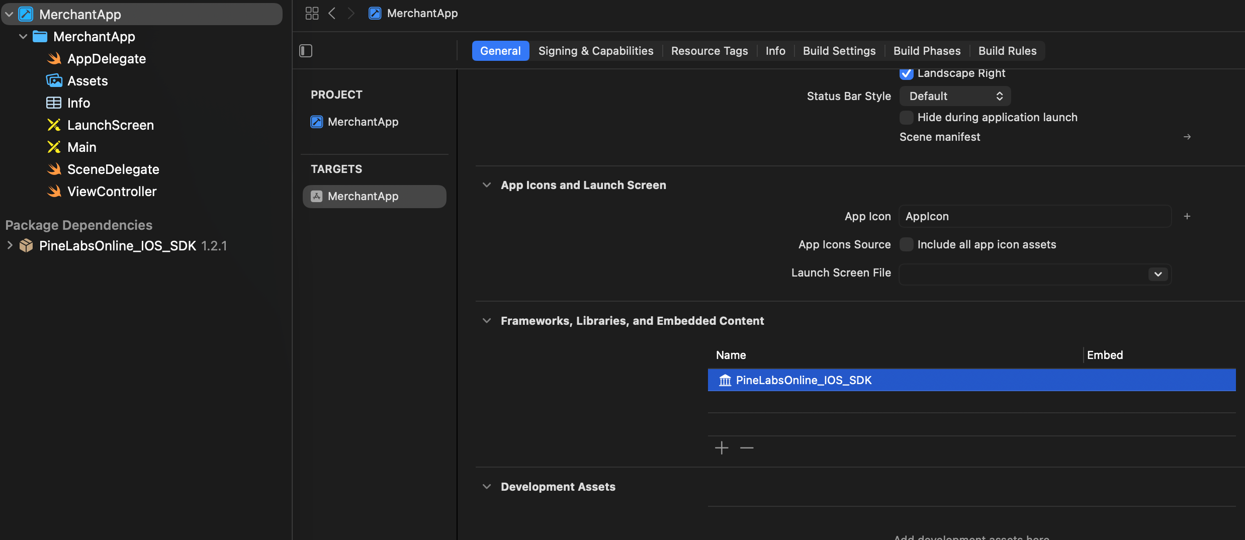Open the Status Bar Style dropdown
Viewport: 1245px width, 540px height.
954,96
